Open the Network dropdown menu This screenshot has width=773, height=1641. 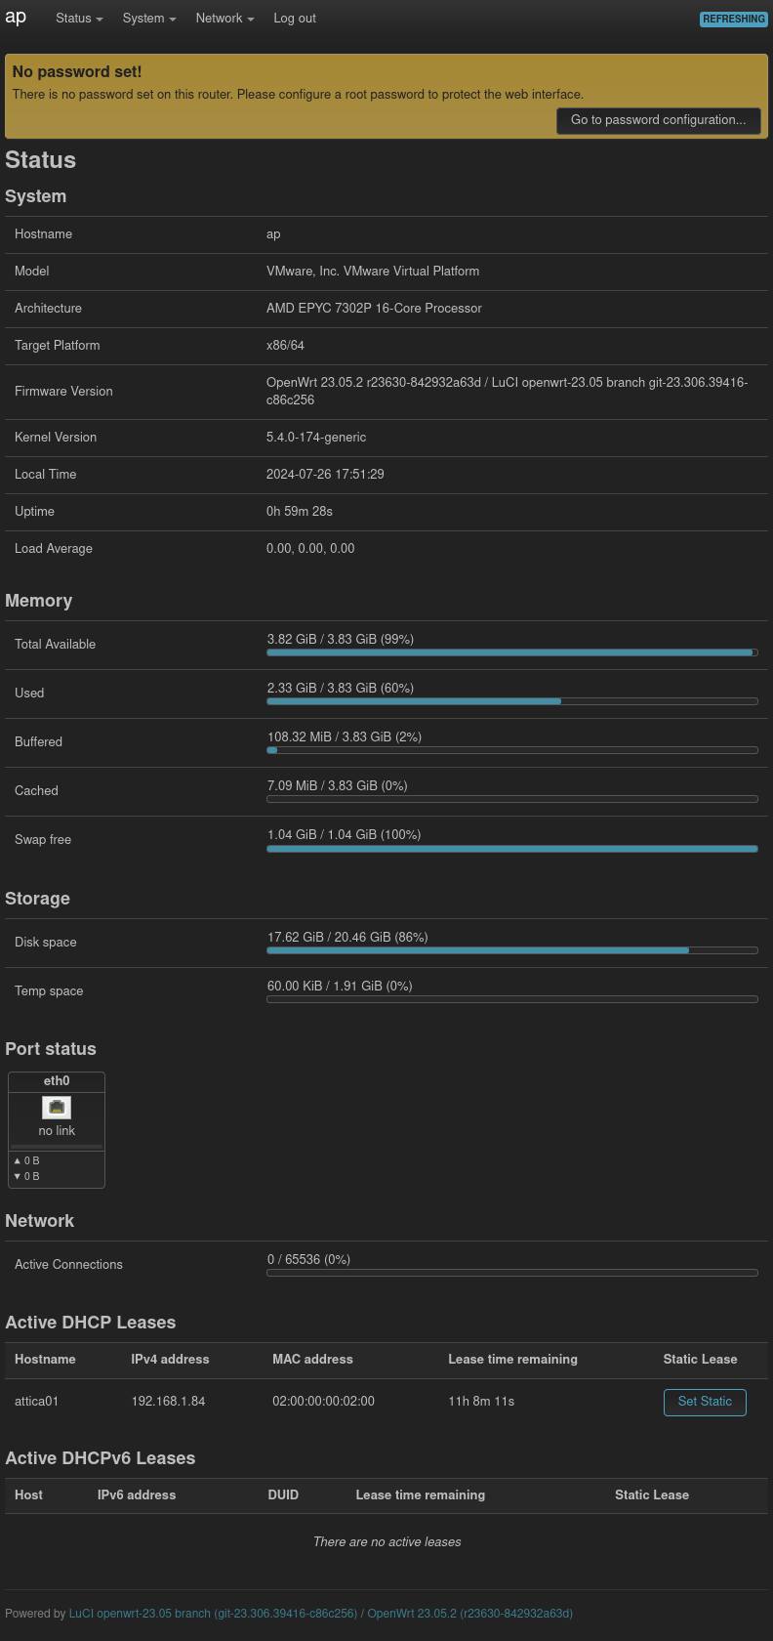coord(224,19)
